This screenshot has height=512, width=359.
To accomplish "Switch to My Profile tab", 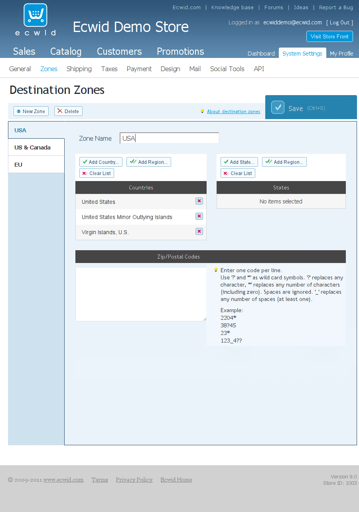I will coord(341,54).
